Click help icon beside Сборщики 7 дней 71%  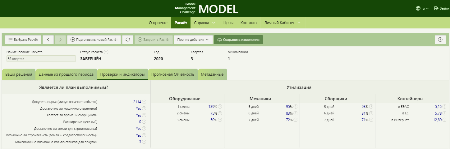(x=371, y=120)
